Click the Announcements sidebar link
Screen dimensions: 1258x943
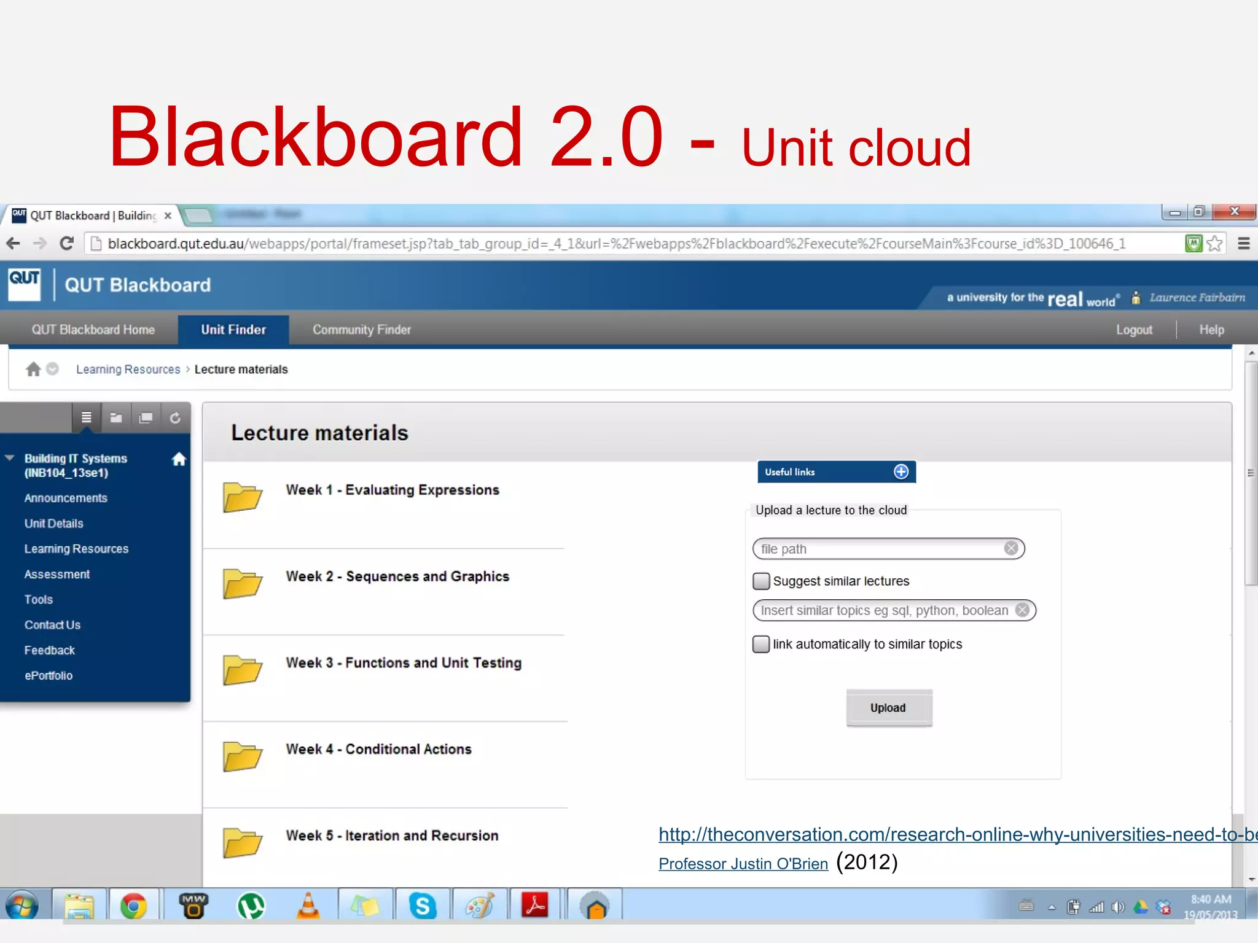66,498
